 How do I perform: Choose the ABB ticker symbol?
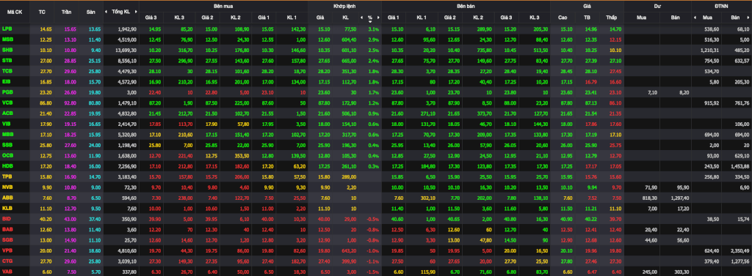[7, 197]
